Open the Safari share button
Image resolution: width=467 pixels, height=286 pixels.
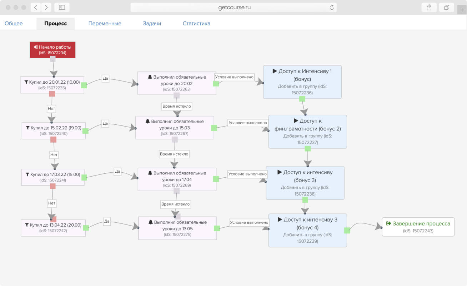pos(429,8)
